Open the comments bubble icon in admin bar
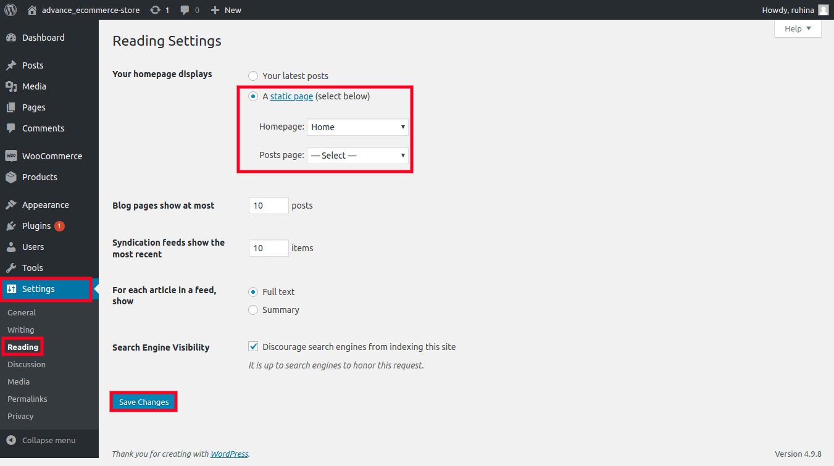The width and height of the screenshot is (834, 466). 185,10
